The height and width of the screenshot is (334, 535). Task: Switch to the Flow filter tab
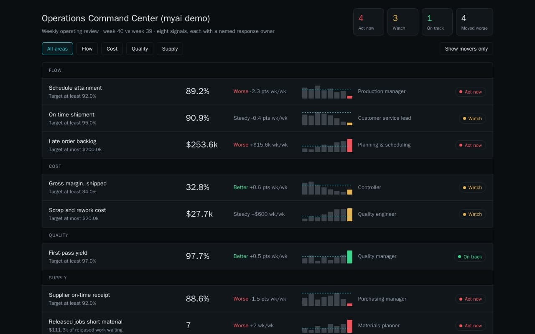pos(87,48)
